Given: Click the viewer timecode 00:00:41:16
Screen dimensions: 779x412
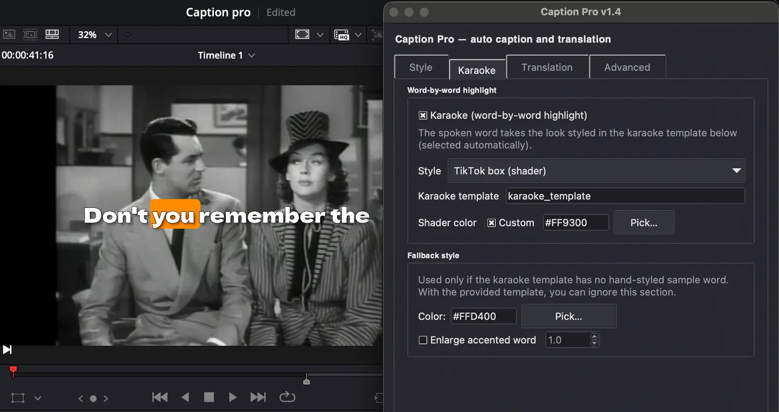Looking at the screenshot, I should click(28, 55).
